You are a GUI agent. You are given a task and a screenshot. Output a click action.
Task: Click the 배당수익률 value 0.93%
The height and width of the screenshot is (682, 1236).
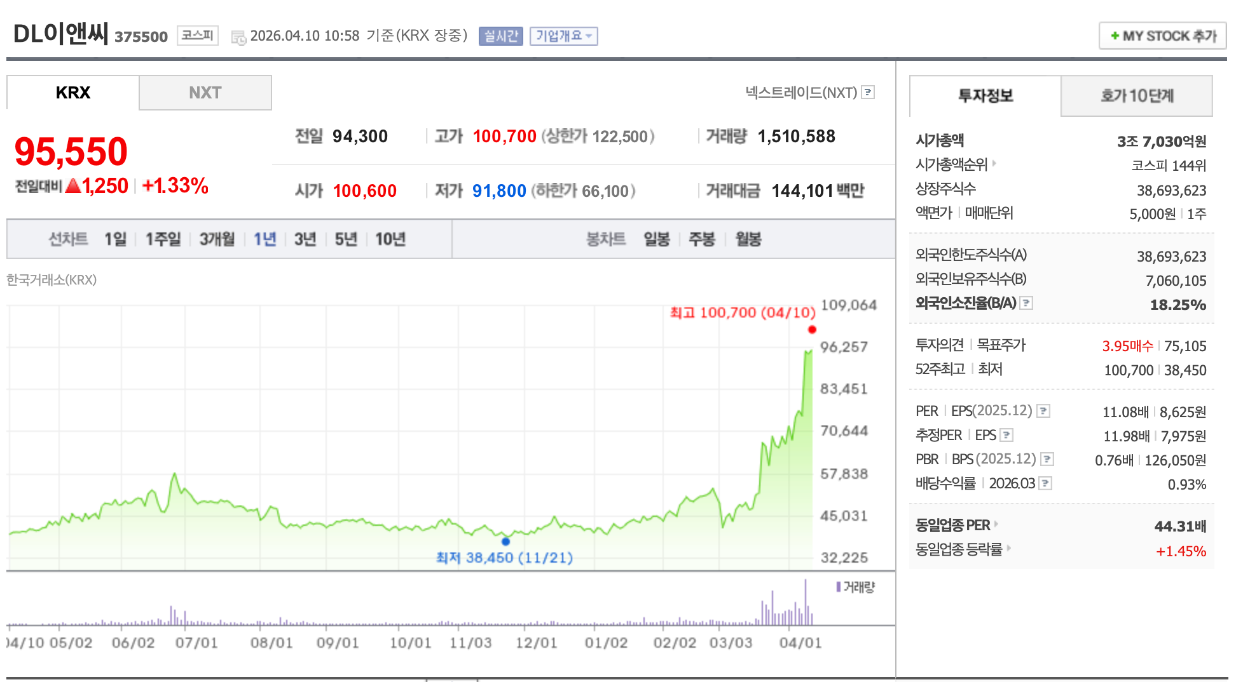point(1187,485)
